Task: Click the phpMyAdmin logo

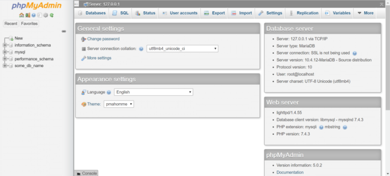Action: pyautogui.click(x=37, y=6)
